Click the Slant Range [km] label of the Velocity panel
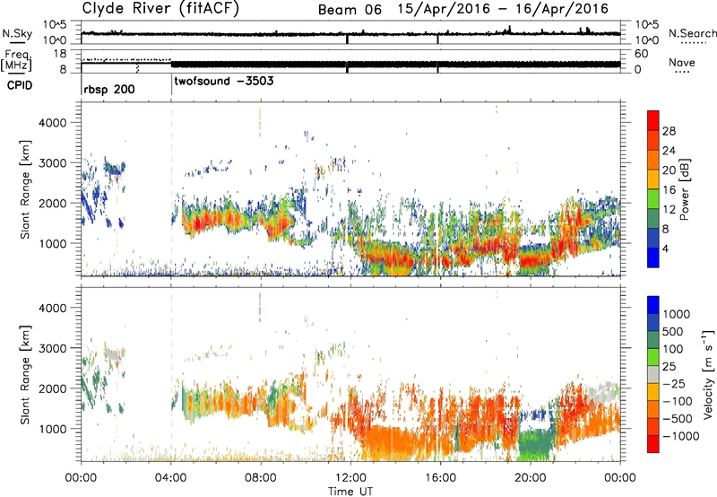The image size is (717, 497). pos(26,375)
